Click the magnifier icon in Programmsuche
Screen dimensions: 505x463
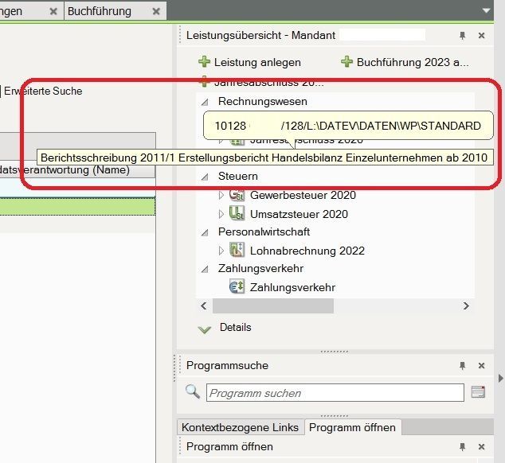click(x=192, y=391)
